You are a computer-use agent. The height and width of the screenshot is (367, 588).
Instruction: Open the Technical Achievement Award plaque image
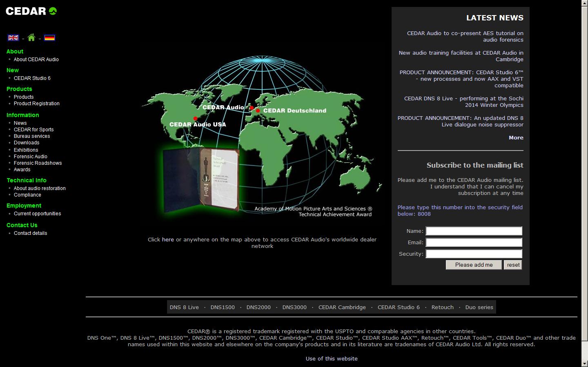[201, 180]
